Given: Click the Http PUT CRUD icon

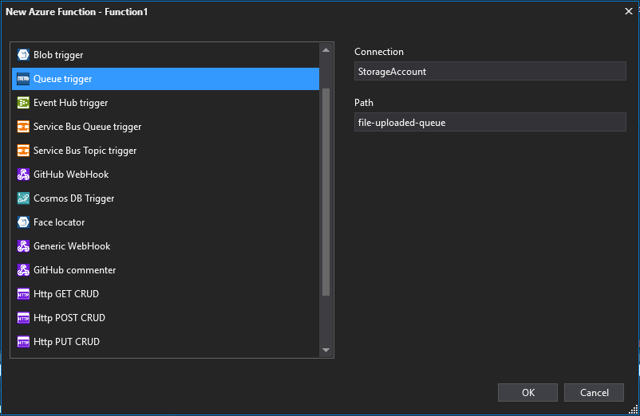Looking at the screenshot, I should 23,342.
